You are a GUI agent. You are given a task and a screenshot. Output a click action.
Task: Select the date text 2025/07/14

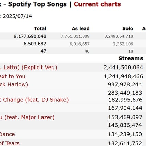[x=17, y=16]
